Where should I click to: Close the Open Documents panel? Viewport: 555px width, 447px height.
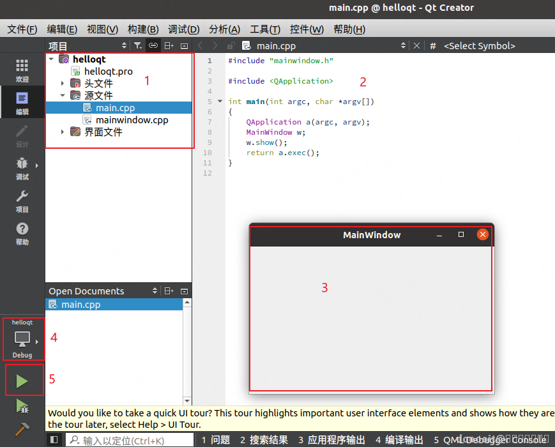click(x=184, y=291)
